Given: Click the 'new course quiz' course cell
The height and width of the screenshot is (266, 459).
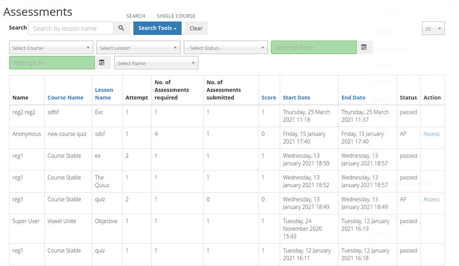Looking at the screenshot, I should (67, 134).
